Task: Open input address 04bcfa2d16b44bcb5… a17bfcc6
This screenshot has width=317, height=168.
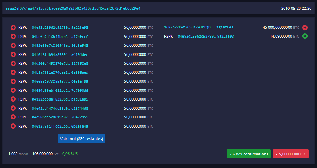Action: [x=60, y=37]
